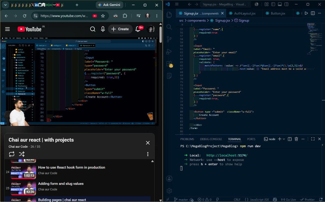Click Prettier in VS Code status bar
Screen dimensions: 325x202
click(307, 200)
